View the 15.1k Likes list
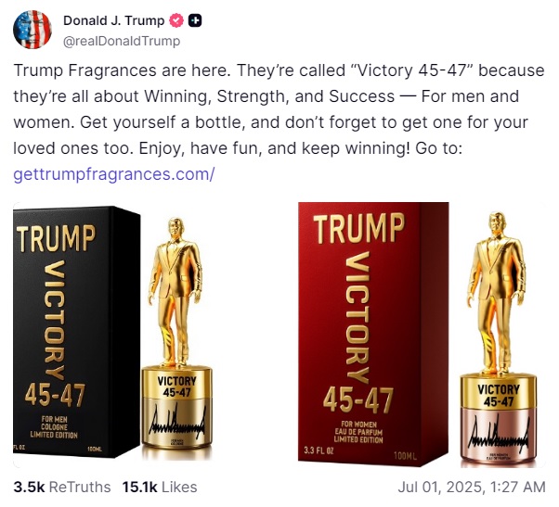 click(160, 487)
